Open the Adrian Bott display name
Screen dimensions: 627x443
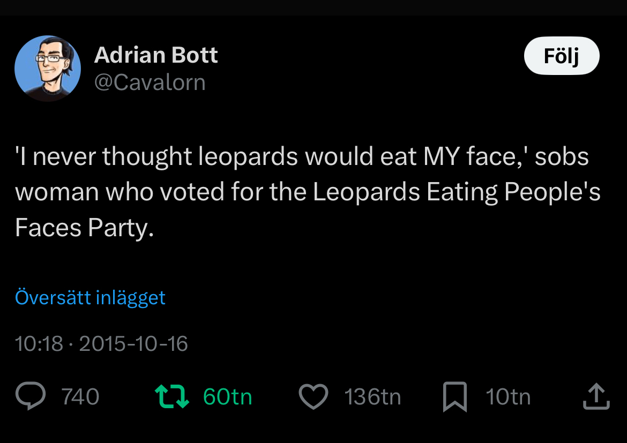pos(156,55)
